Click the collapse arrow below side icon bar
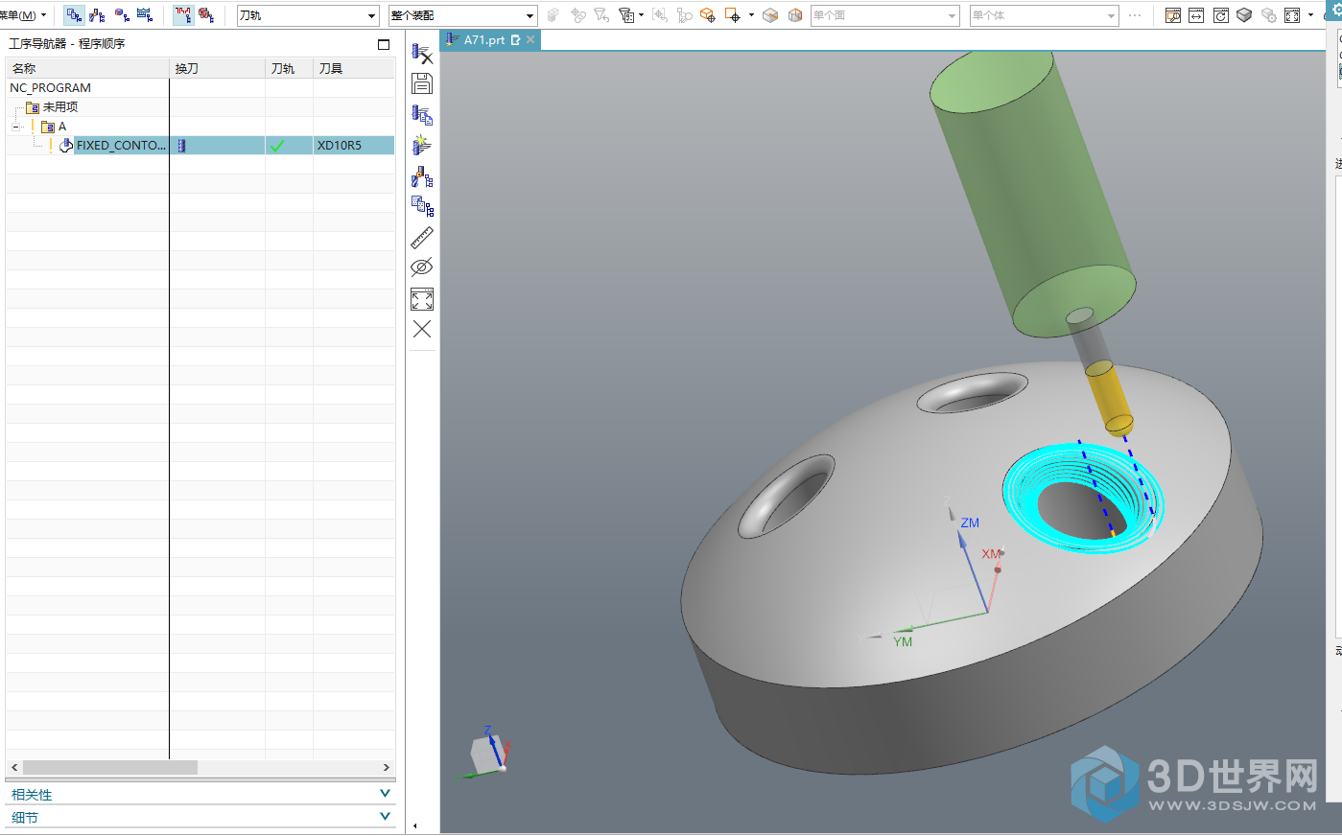The image size is (1342, 836). coord(415,825)
